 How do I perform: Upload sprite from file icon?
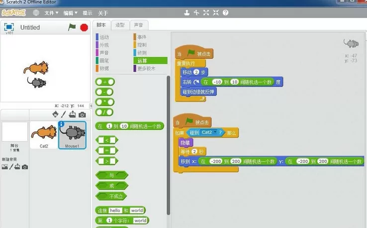[x=72, y=114]
